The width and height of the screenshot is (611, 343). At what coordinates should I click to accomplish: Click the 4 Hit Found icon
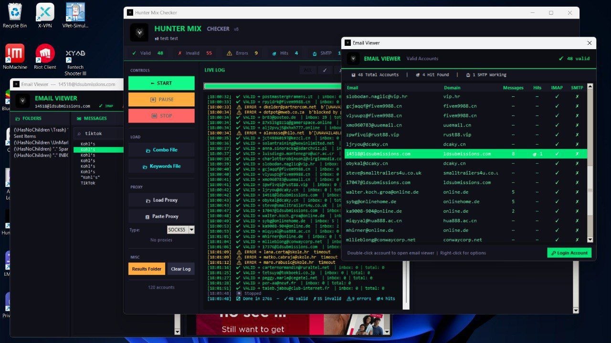point(418,75)
